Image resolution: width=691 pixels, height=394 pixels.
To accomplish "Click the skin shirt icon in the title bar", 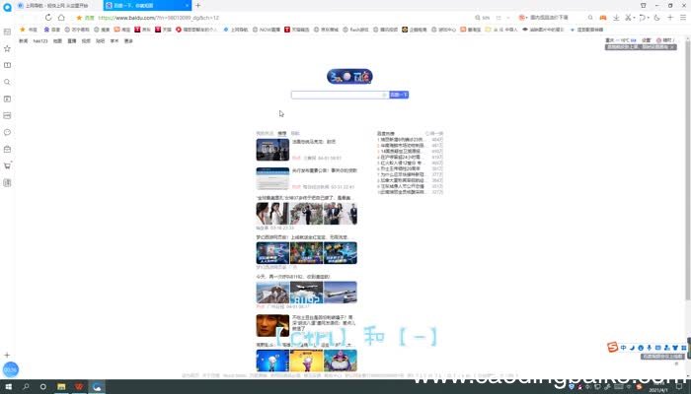I will coord(644,5).
